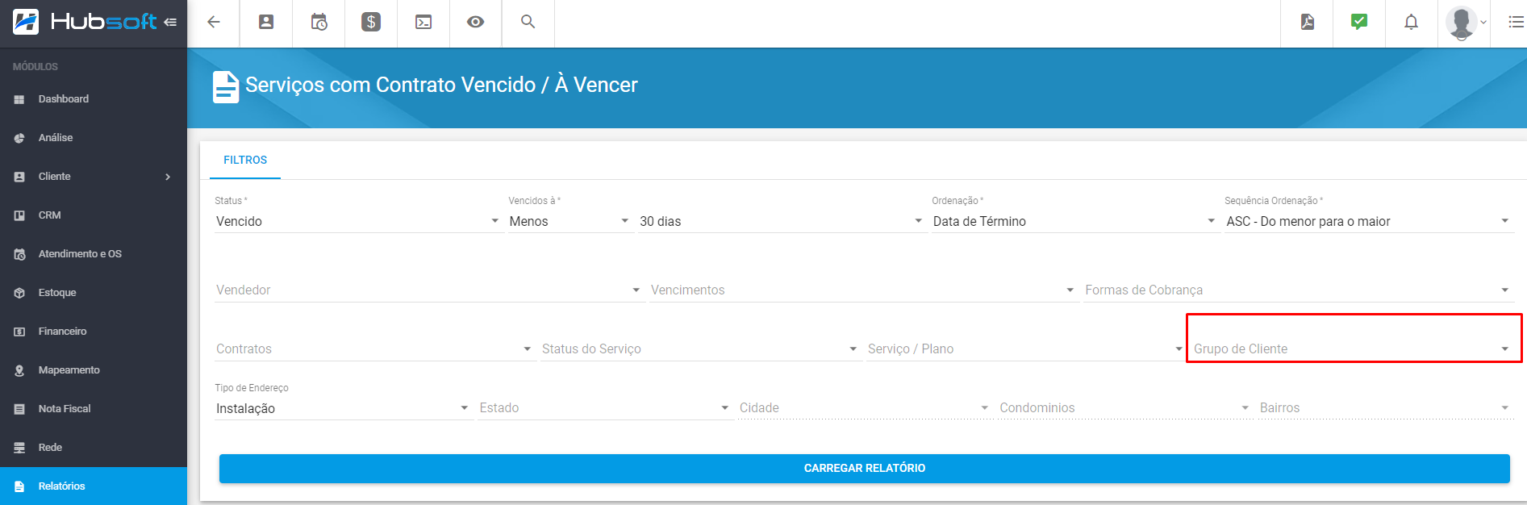
Task: Click the CRM icon in sidebar
Action: tap(19, 215)
